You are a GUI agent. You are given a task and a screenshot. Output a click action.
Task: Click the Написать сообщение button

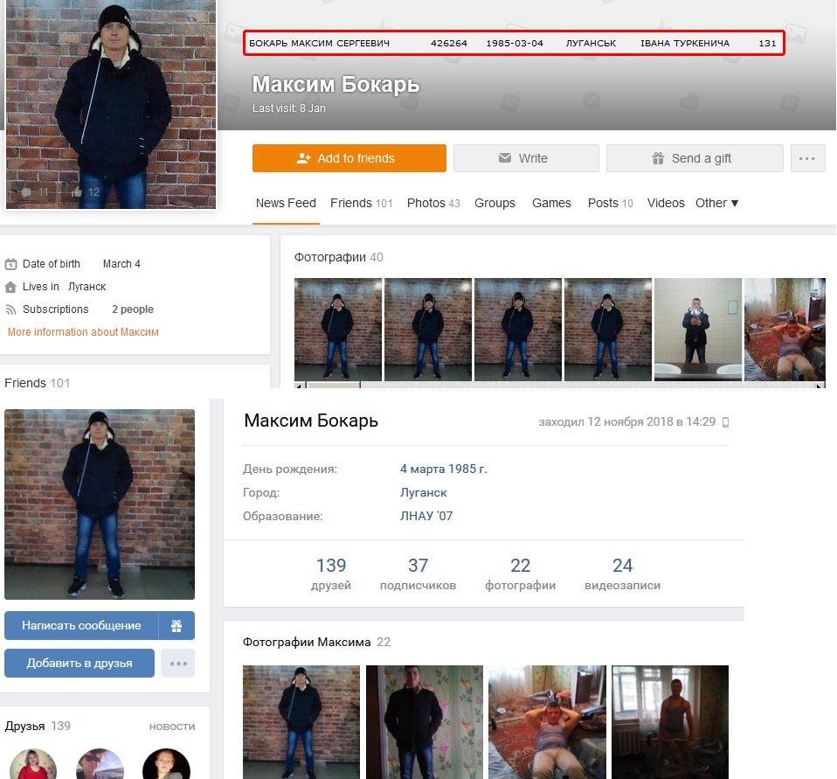tap(81, 626)
